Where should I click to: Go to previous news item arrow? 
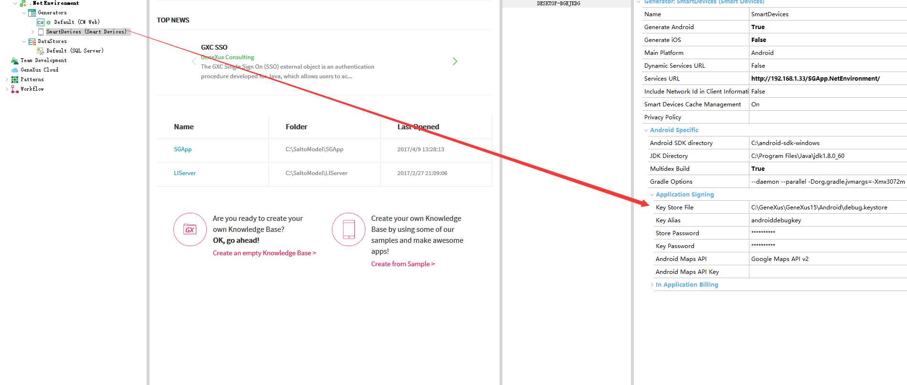click(194, 61)
